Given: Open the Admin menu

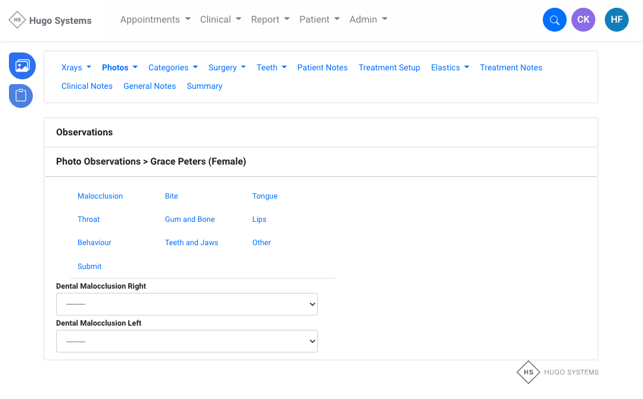Looking at the screenshot, I should (368, 20).
